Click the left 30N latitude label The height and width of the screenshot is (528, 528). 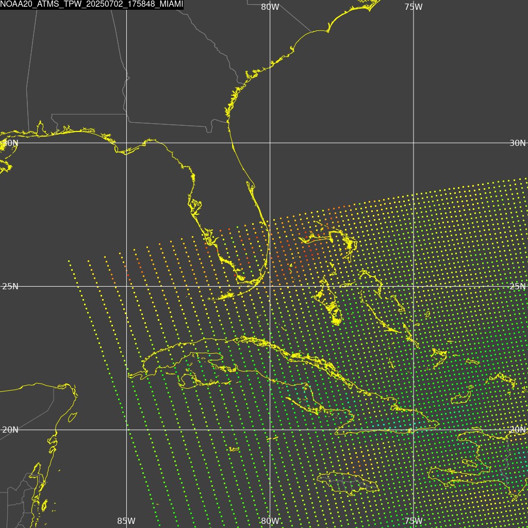[10, 143]
